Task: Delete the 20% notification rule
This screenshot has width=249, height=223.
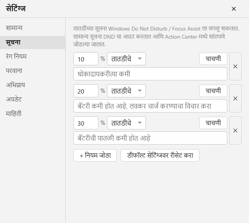Action: coord(235,99)
